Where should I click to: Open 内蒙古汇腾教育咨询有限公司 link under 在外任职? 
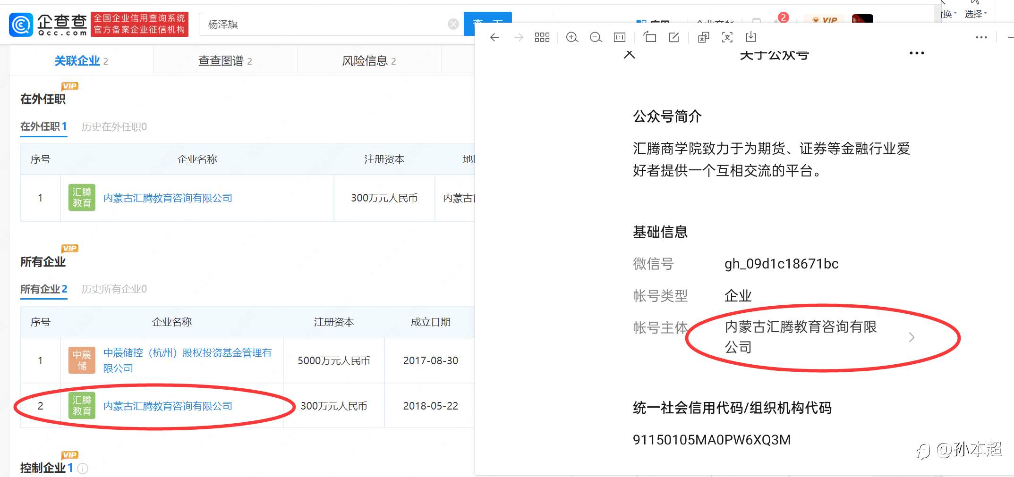[168, 198]
